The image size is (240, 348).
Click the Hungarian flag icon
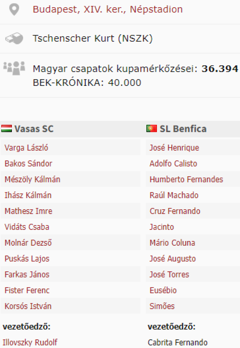[x=6, y=129]
